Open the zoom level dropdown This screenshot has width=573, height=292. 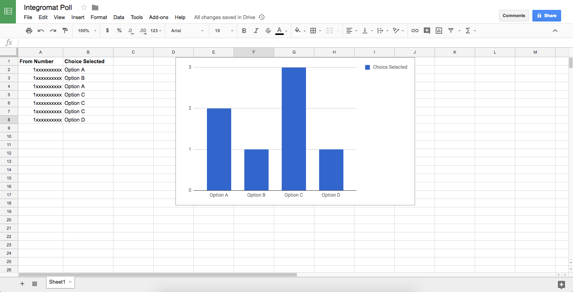[x=86, y=31]
